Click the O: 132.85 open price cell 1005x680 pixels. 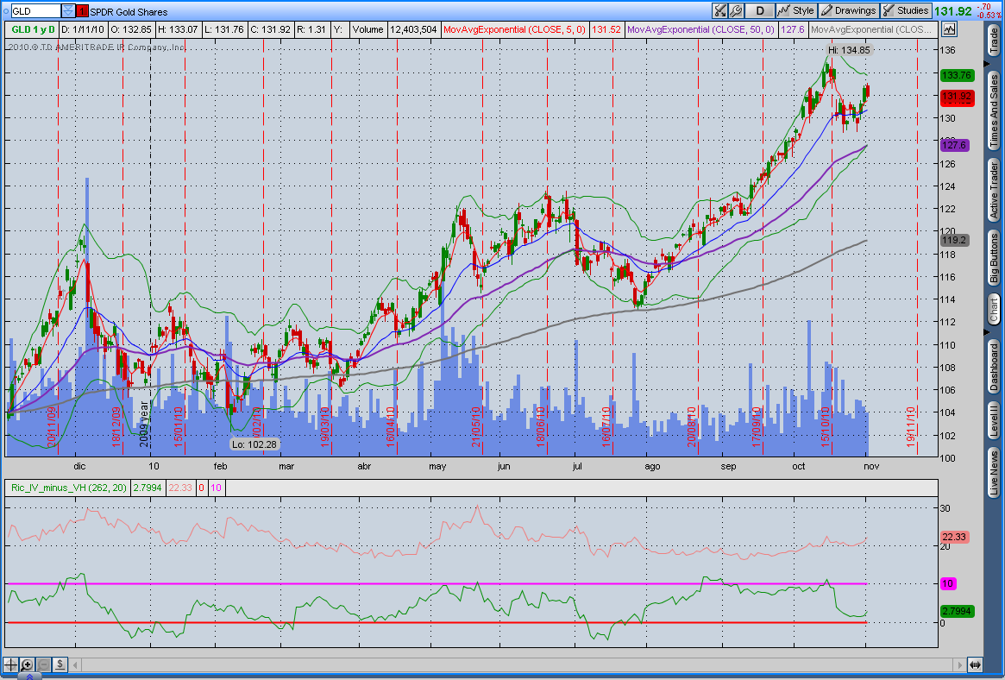[x=131, y=29]
